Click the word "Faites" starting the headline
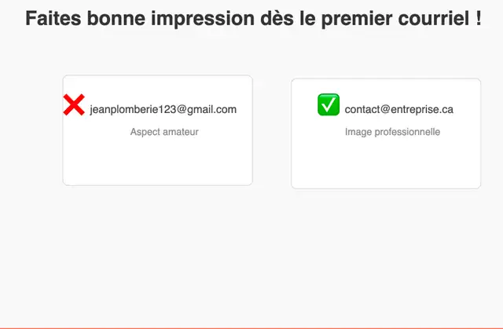Screen dimensions: 503x329 pyautogui.click(x=53, y=18)
